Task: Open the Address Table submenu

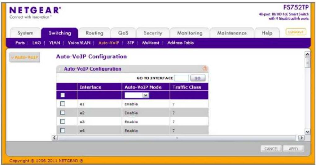Action: tap(180, 43)
